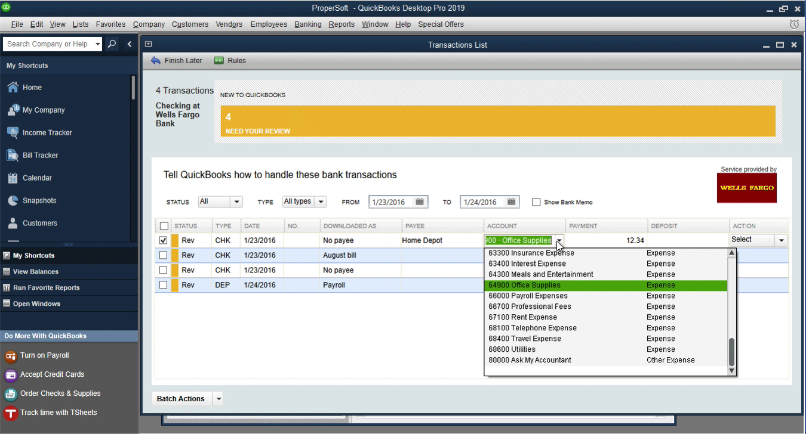Toggle the Account dropdown arrow for Home Depot row
806x434 pixels.
559,241
